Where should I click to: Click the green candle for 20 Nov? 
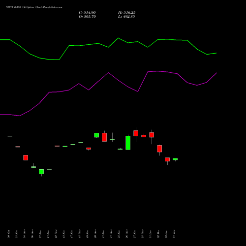point(96,135)
